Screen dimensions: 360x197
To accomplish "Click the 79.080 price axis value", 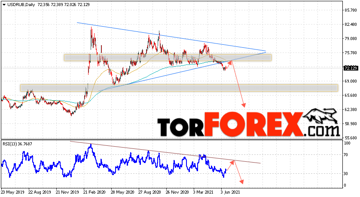I will pyautogui.click(x=351, y=39).
